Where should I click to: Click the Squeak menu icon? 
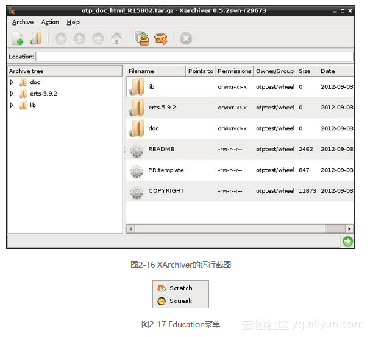tap(162, 301)
